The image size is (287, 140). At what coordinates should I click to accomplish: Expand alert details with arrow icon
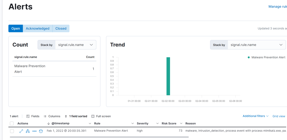point(21,131)
